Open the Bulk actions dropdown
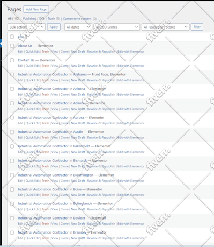 [26, 27]
